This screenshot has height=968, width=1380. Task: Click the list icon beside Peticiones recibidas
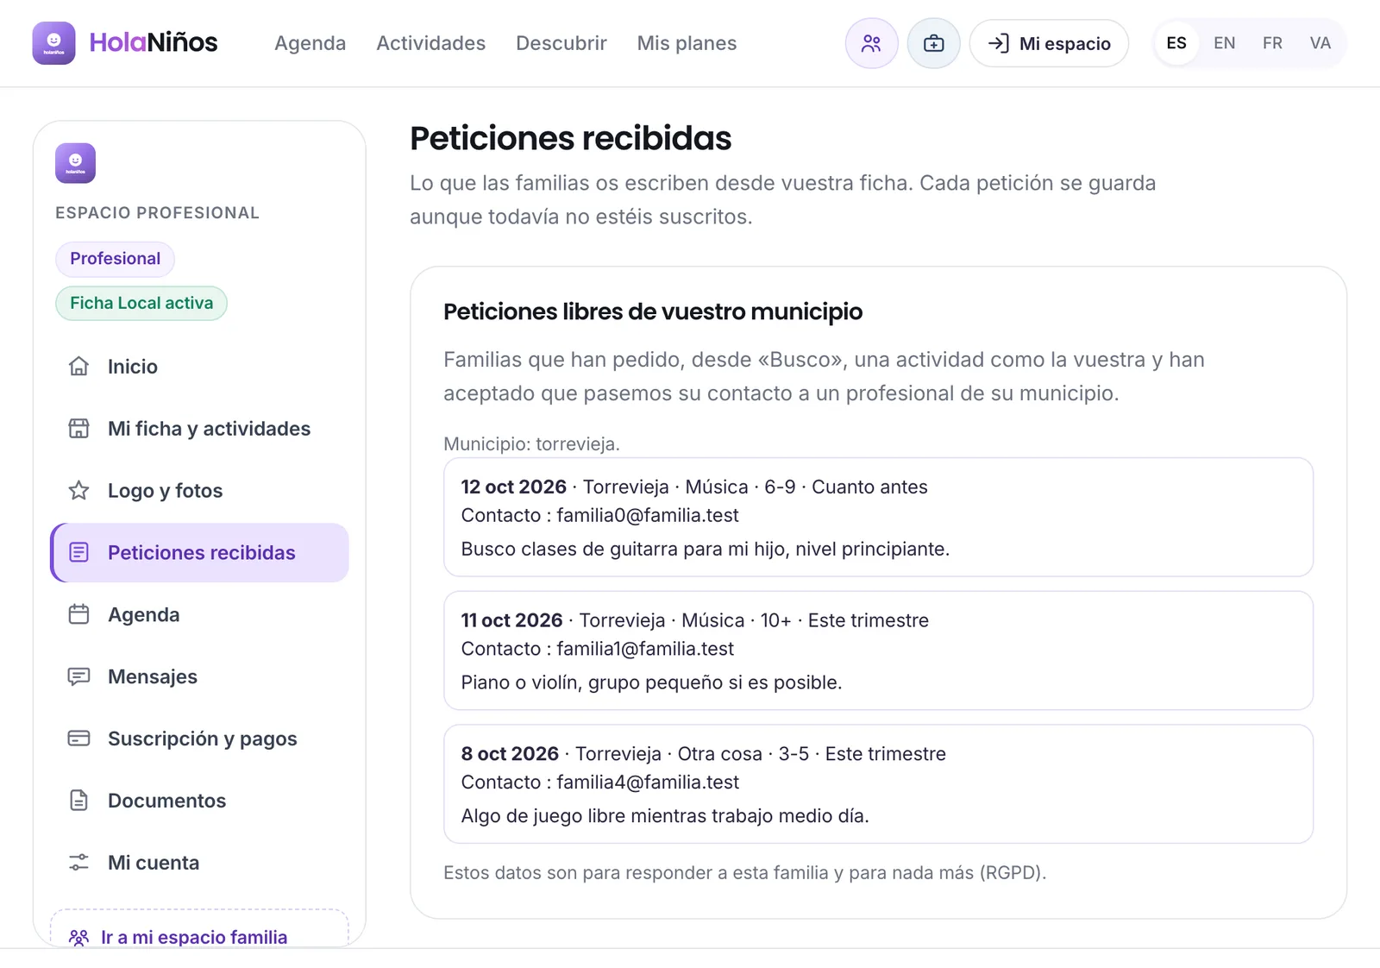[x=78, y=553]
